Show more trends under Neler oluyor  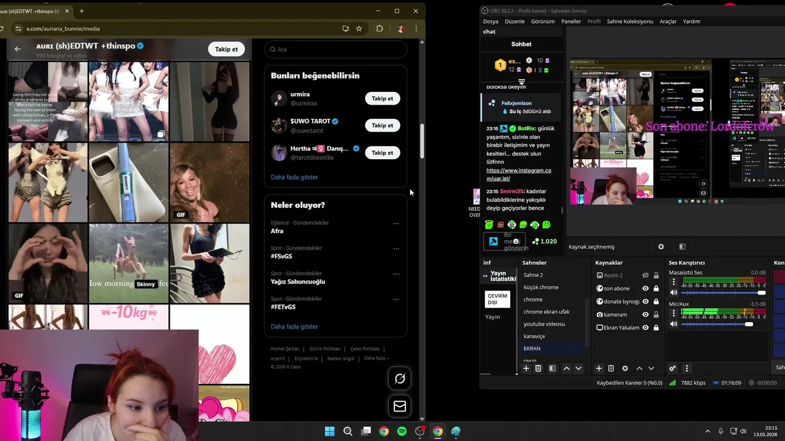pos(294,326)
